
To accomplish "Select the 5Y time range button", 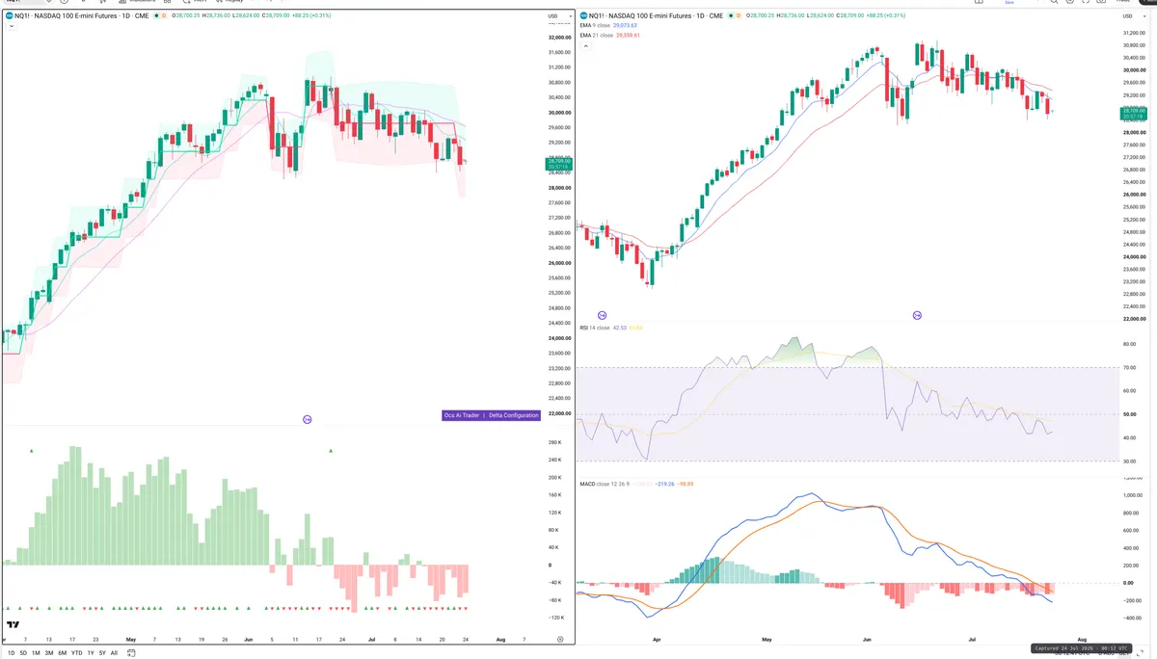I will point(102,652).
